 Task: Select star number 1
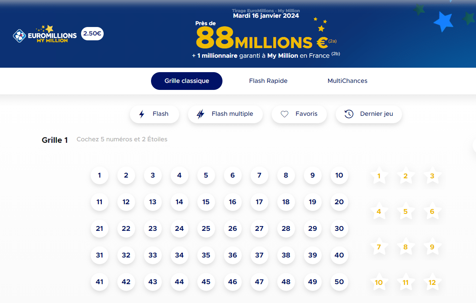point(379,176)
